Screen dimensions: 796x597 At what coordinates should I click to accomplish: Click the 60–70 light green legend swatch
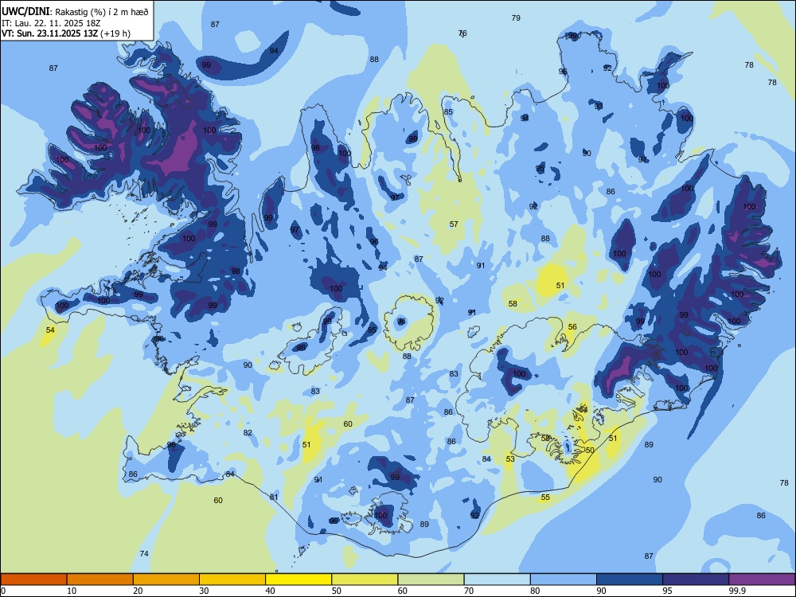(431, 579)
